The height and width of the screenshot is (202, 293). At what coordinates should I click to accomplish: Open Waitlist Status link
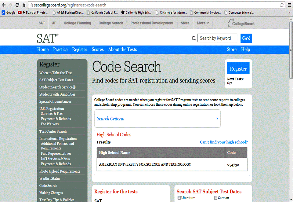click(50, 178)
